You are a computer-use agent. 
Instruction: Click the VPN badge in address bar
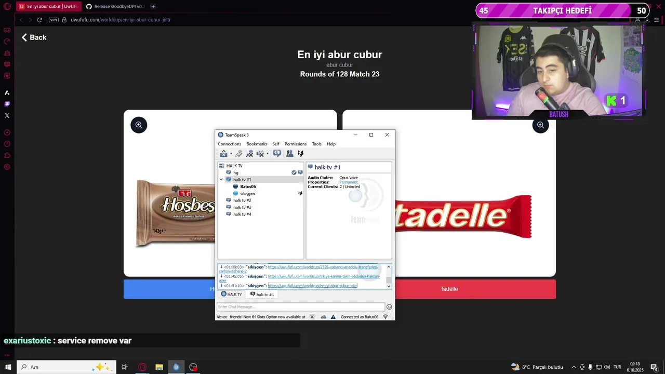point(54,20)
